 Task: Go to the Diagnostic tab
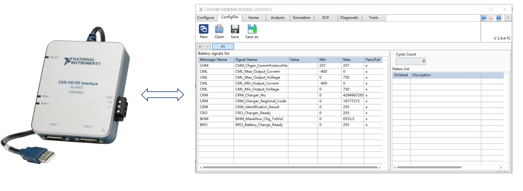pos(349,18)
